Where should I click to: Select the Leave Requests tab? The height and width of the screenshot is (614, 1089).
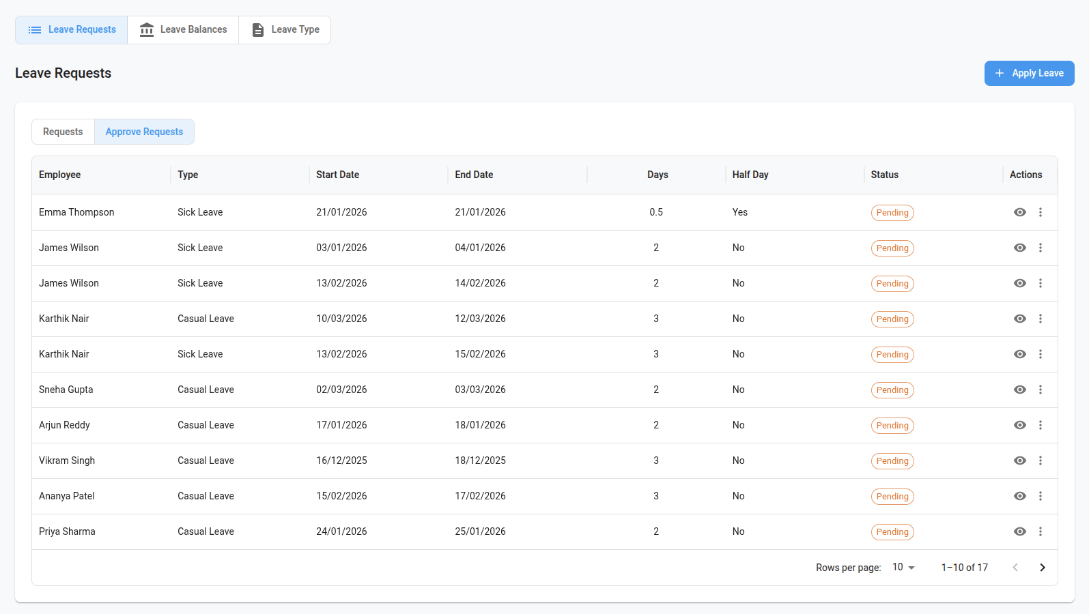72,30
